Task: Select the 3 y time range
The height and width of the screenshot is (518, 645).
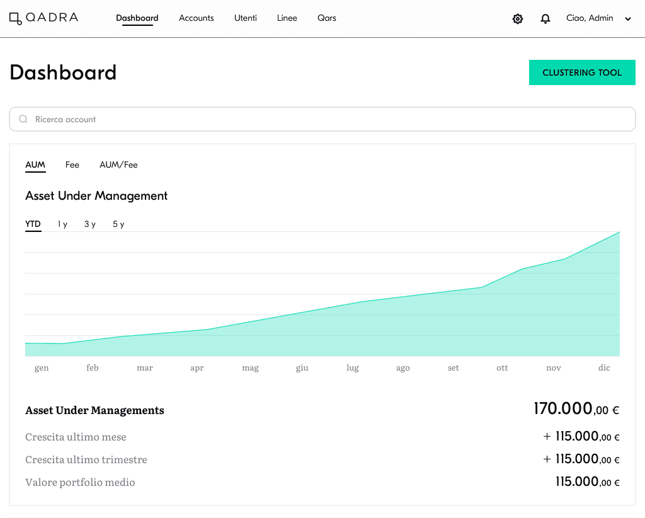Action: pyautogui.click(x=90, y=224)
